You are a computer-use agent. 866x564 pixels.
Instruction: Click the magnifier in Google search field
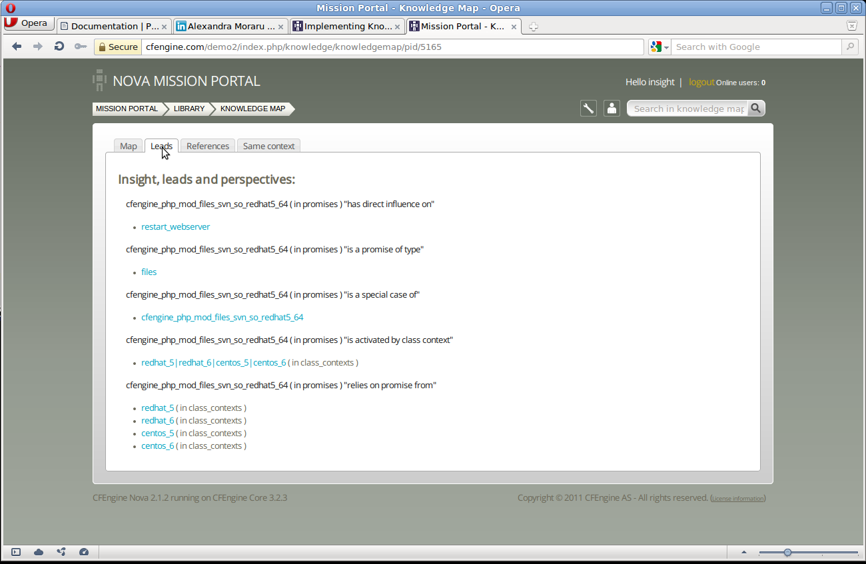pyautogui.click(x=849, y=47)
